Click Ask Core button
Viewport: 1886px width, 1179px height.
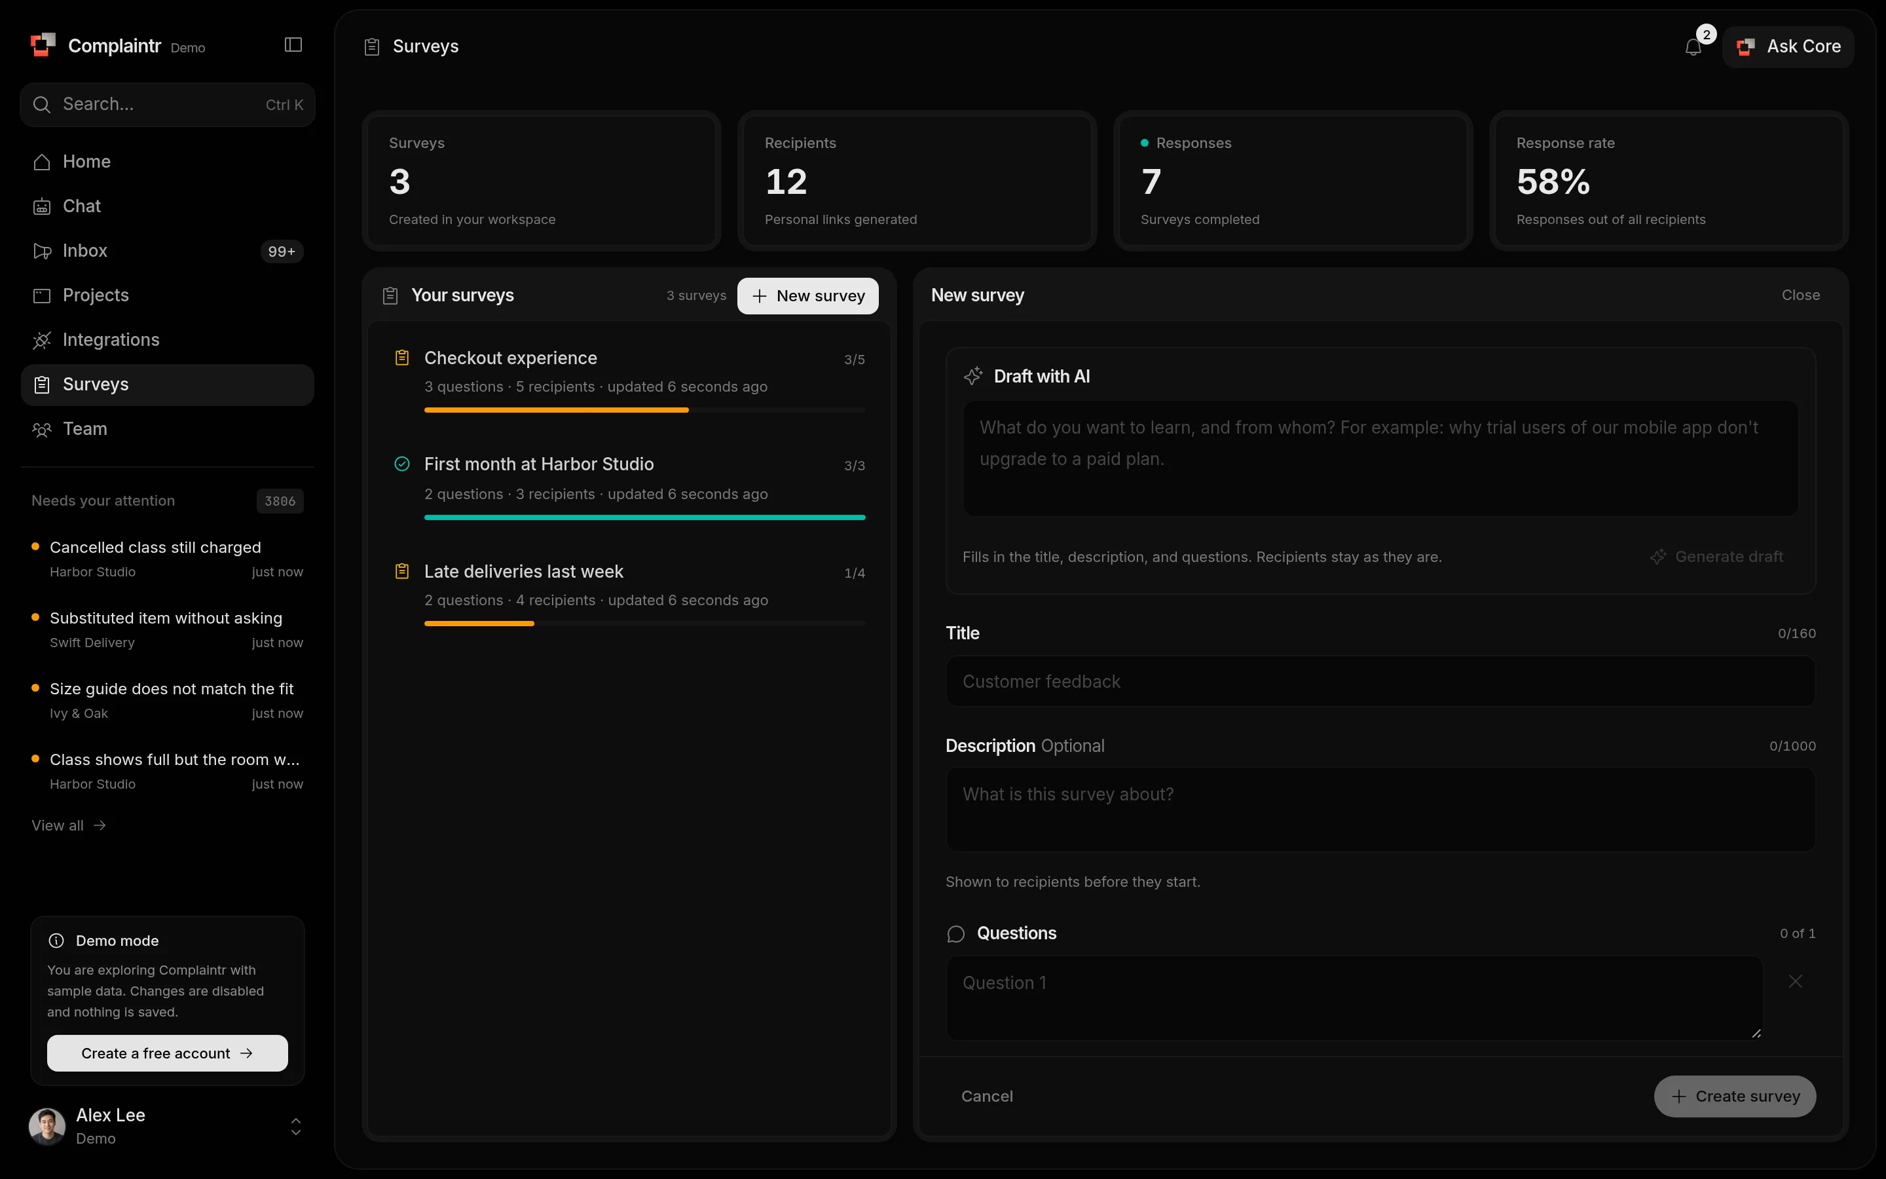(1788, 47)
